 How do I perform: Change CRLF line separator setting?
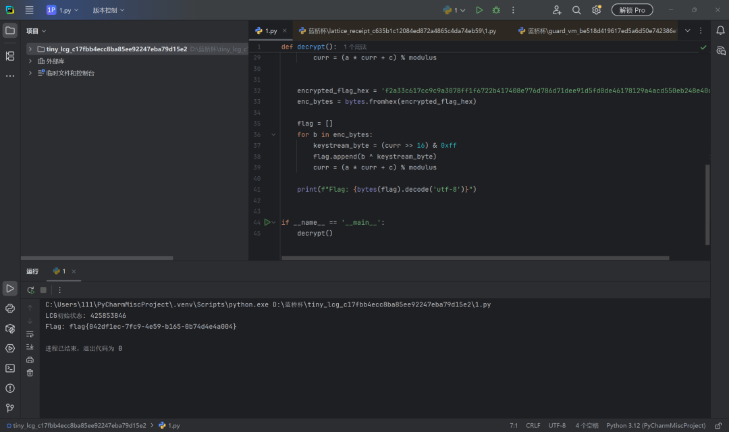tap(533, 425)
